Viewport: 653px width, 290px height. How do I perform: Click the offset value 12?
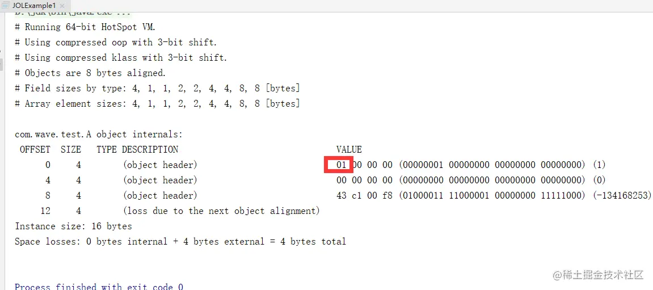click(45, 211)
